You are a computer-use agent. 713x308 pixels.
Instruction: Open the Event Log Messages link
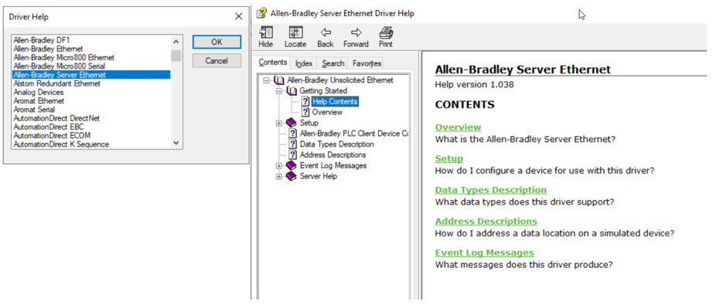point(484,252)
